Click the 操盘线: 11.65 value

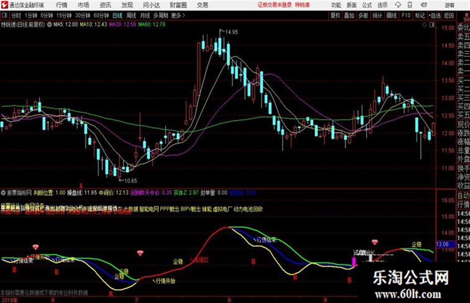point(82,193)
